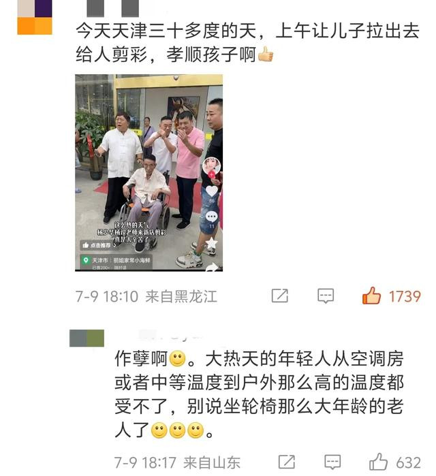Viewport: 436px width, 476px height.
Task: Click the first commenter's blurred username
Action: [112, 8]
